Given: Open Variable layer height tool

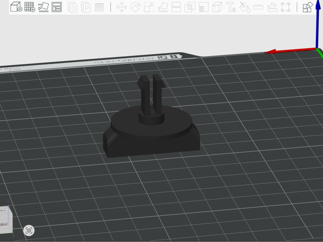Looking at the screenshot, I should point(99,7).
